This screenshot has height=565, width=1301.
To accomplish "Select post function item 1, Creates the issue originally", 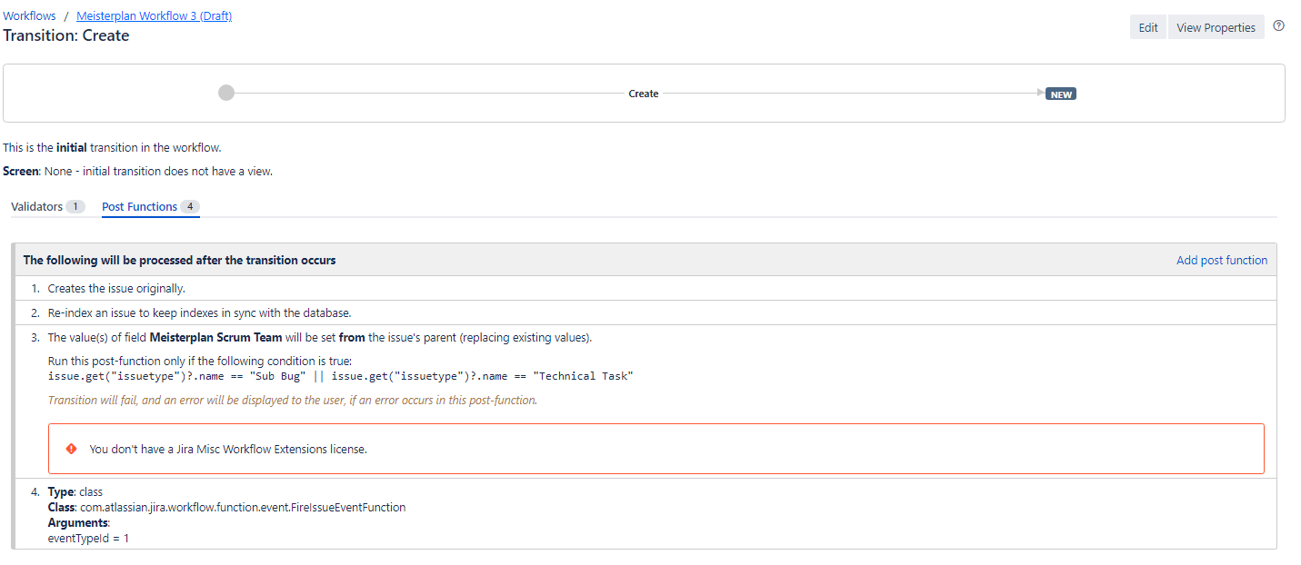I will coord(115,288).
